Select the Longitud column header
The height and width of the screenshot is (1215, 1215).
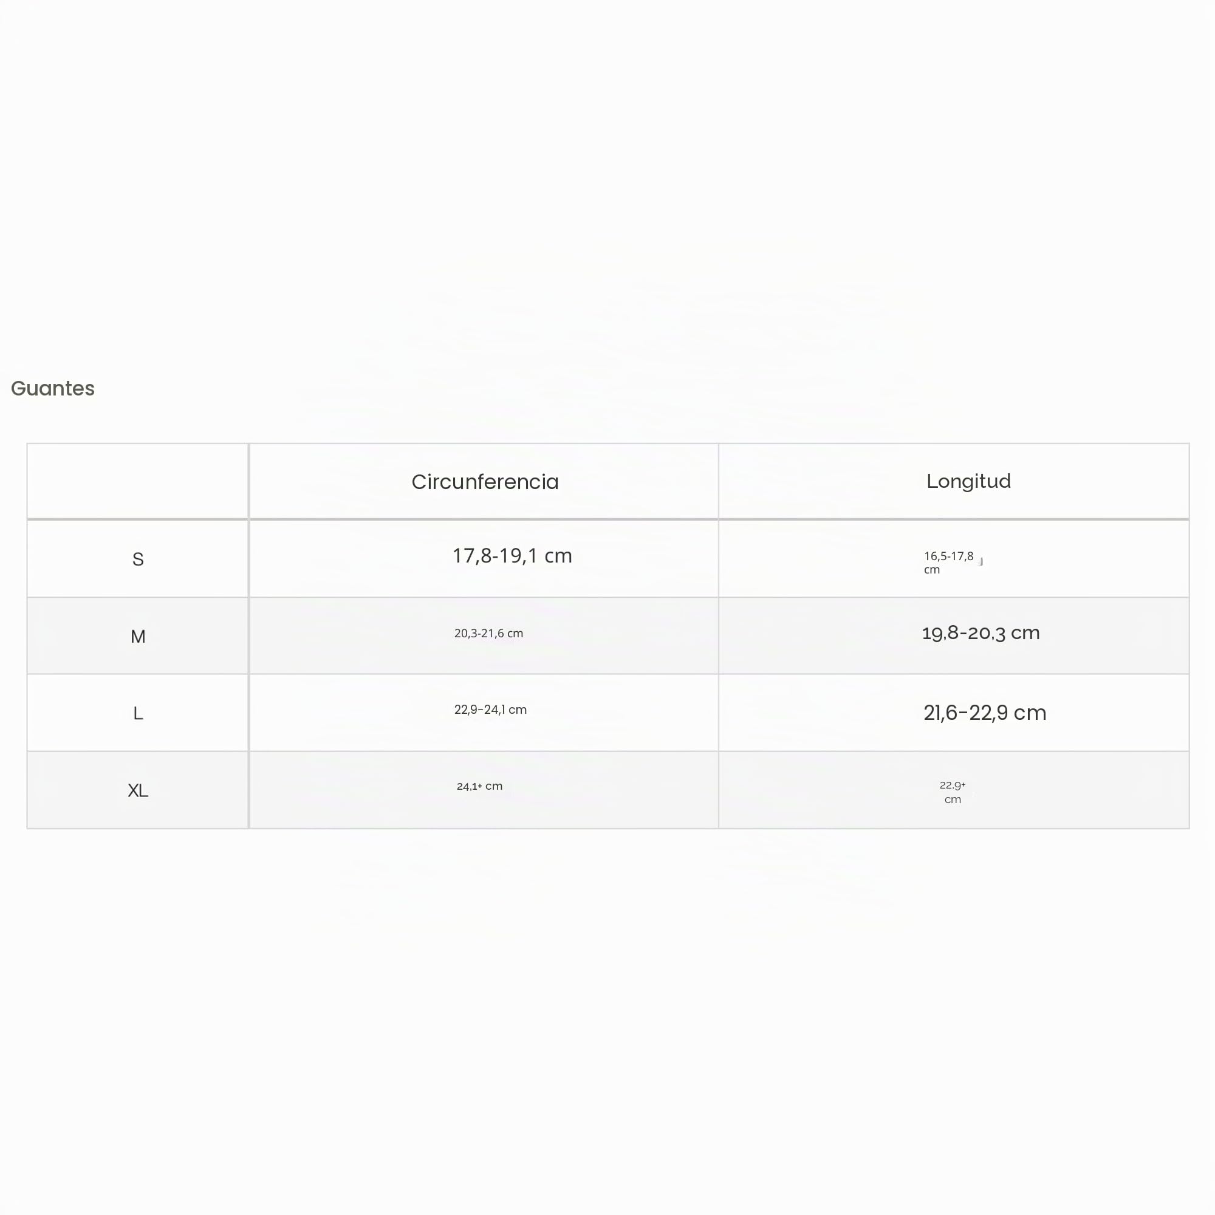[x=968, y=481]
